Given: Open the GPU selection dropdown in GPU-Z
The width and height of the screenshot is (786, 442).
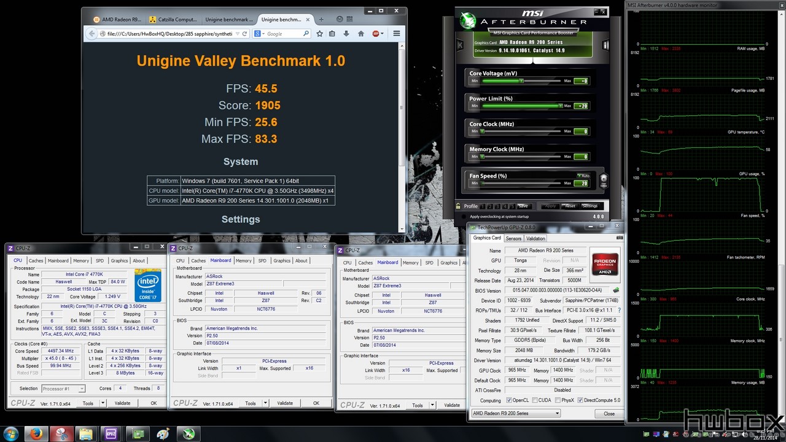Looking at the screenshot, I should pos(516,413).
